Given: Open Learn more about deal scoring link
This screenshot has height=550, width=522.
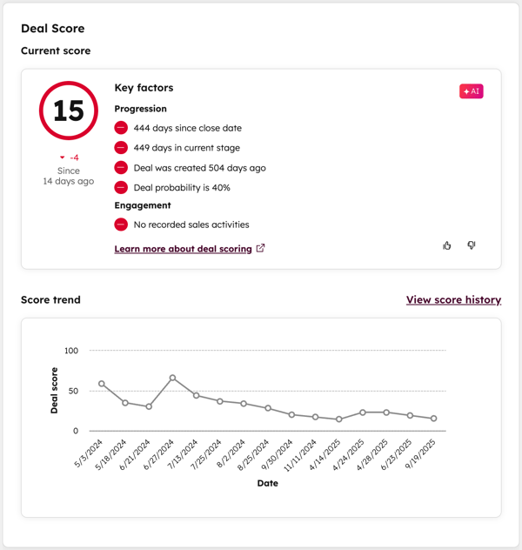Looking at the screenshot, I should 183,249.
